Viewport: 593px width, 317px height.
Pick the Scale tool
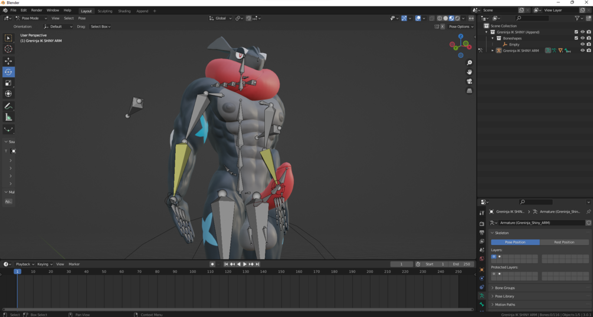pos(8,83)
